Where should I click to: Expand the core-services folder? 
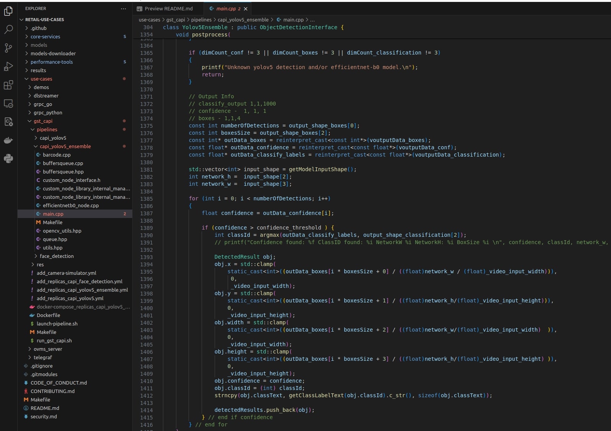click(x=45, y=37)
